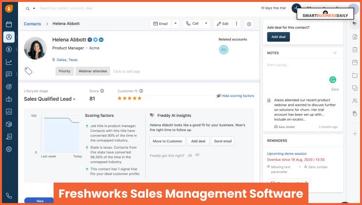
Task: Open the goals target sidebar icon
Action: [9, 87]
